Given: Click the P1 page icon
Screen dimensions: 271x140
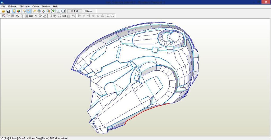Looking at the screenshot, I should coord(60,16).
